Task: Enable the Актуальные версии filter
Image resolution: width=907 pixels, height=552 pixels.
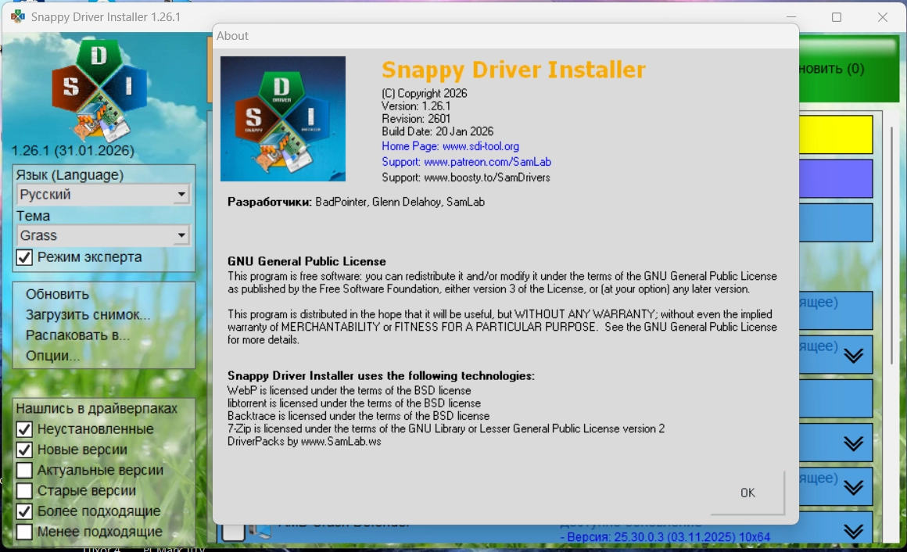Action: pos(24,471)
